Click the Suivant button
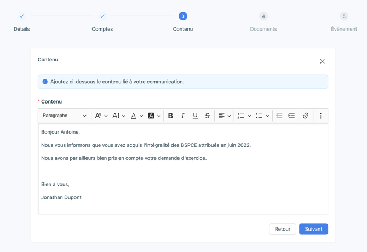367x252 pixels. pos(313,229)
